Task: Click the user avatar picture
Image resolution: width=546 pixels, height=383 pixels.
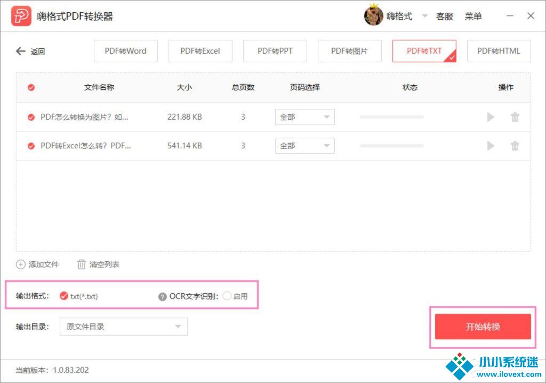Action: 374,16
